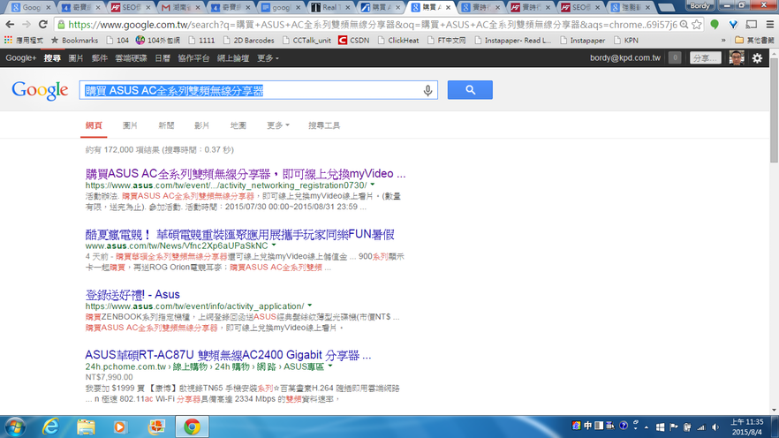779x438 pixels.
Task: Click the Windows logo tray icon
Action: (661, 427)
